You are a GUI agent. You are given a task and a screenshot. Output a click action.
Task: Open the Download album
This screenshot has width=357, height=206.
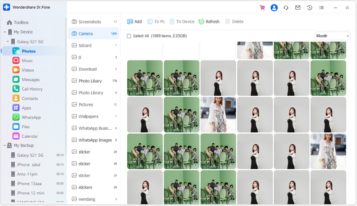94,69
